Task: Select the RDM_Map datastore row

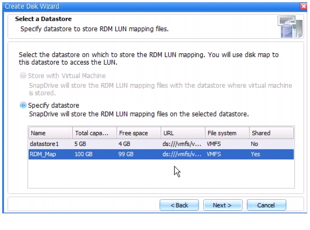Action: click(161, 154)
